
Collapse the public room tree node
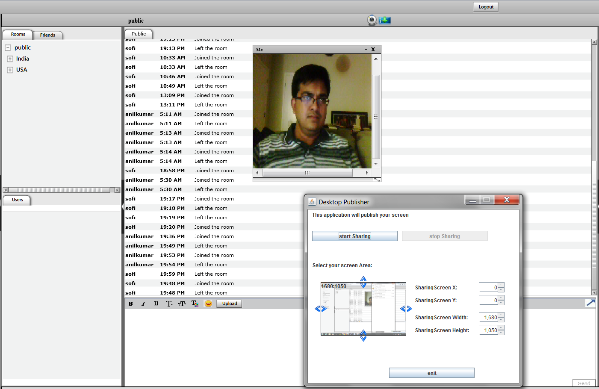(8, 48)
